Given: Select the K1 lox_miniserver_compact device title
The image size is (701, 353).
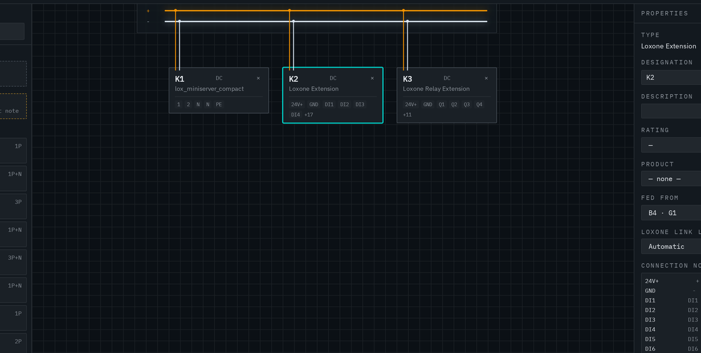Looking at the screenshot, I should (x=210, y=89).
